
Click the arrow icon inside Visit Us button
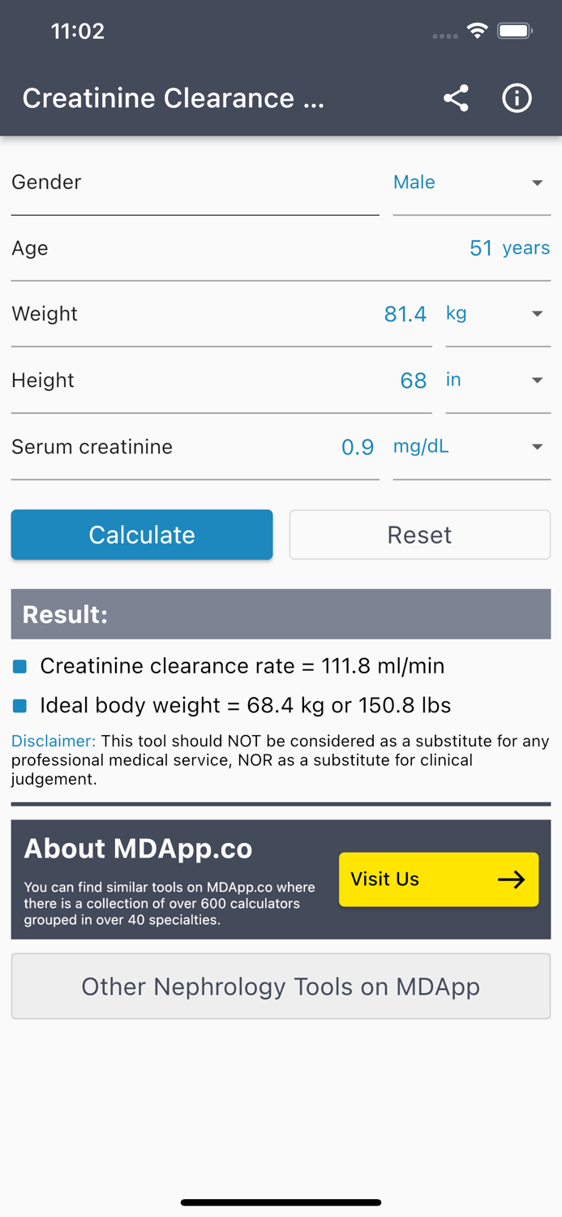511,879
